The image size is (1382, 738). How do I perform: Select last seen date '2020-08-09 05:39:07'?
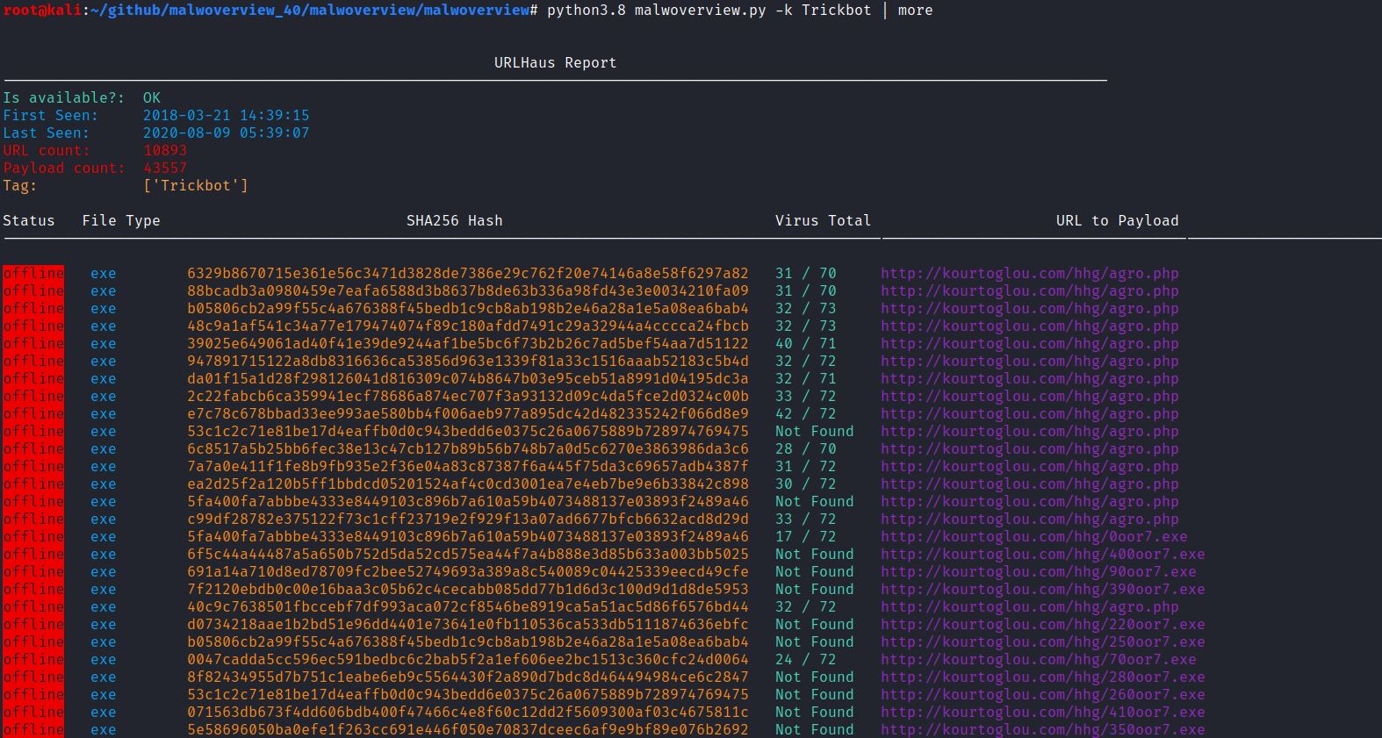(226, 133)
